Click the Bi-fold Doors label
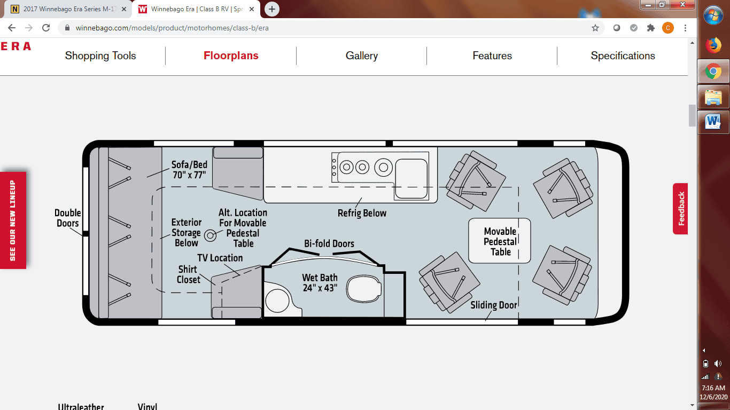Image resolution: width=730 pixels, height=410 pixels. point(329,243)
